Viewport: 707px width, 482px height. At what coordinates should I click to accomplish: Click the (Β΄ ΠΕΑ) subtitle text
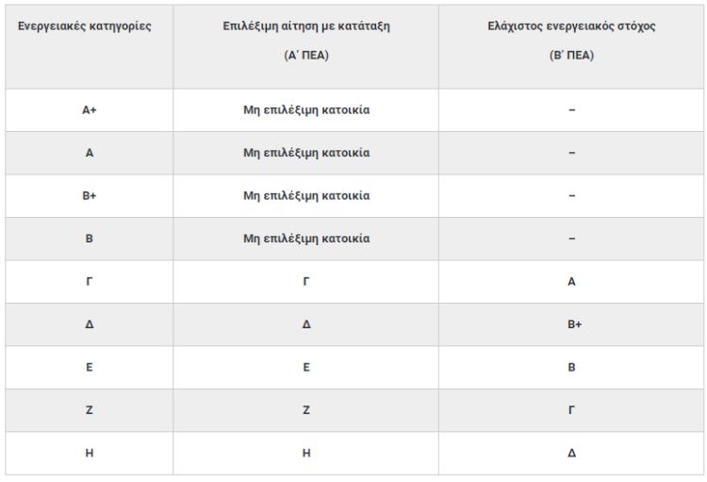571,56
